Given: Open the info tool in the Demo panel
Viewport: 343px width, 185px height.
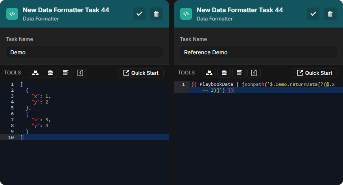Looking at the screenshot, I should pos(80,73).
